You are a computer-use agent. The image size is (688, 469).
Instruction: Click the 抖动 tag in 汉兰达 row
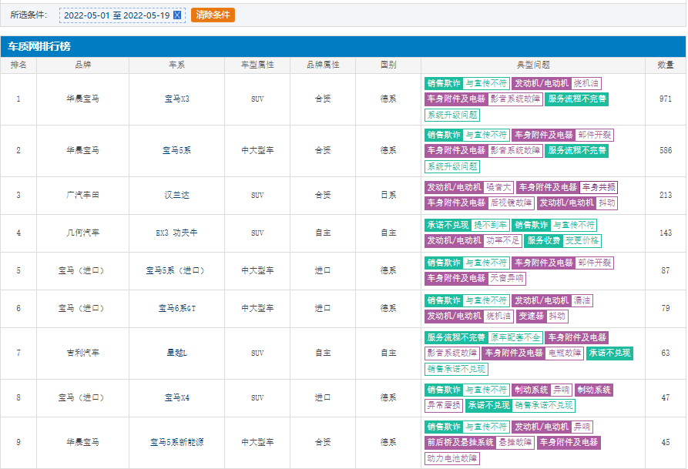[607, 203]
